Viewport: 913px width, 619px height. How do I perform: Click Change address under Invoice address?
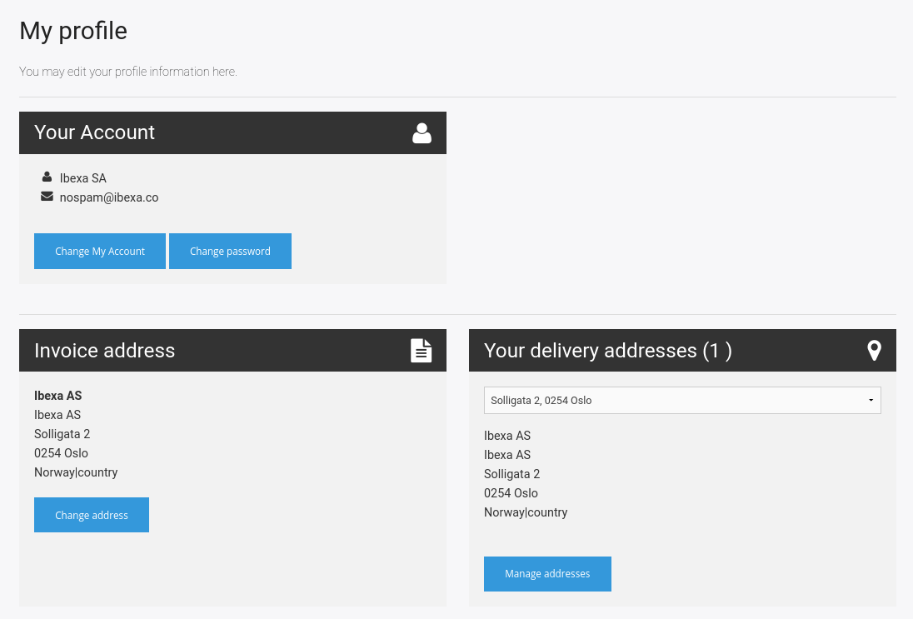[x=92, y=515]
